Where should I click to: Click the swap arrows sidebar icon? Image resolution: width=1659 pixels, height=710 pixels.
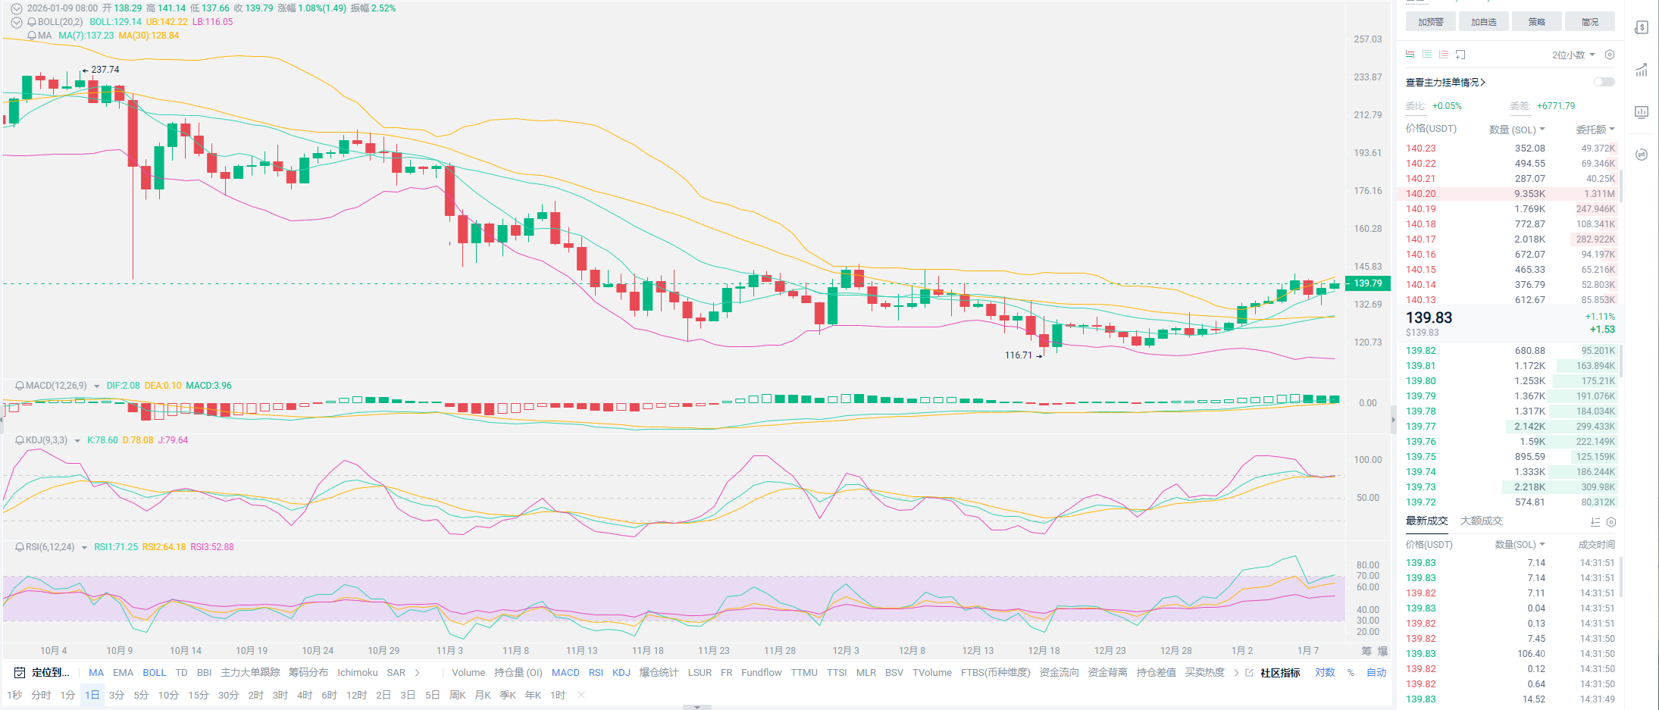pyautogui.click(x=1642, y=155)
